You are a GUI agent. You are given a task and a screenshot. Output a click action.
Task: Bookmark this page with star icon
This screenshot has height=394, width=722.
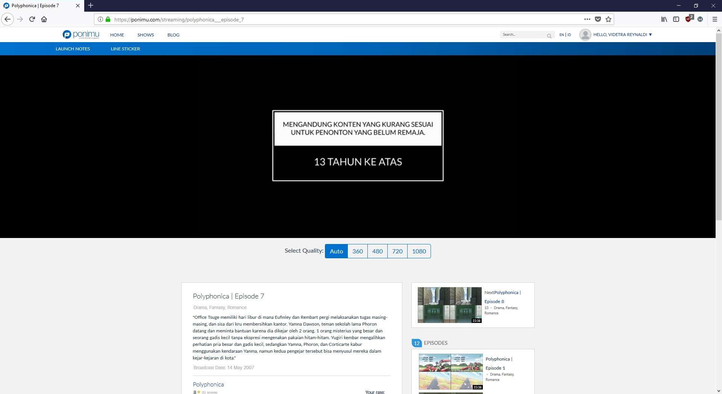tap(608, 19)
